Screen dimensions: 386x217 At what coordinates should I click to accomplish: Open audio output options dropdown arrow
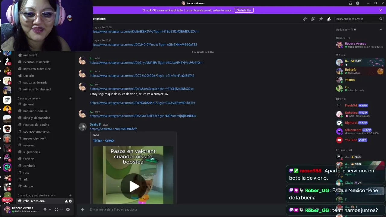point(62,209)
